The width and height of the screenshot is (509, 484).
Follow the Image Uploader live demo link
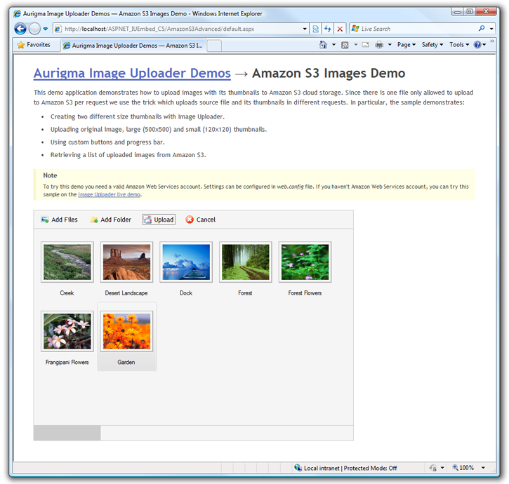[x=110, y=194]
